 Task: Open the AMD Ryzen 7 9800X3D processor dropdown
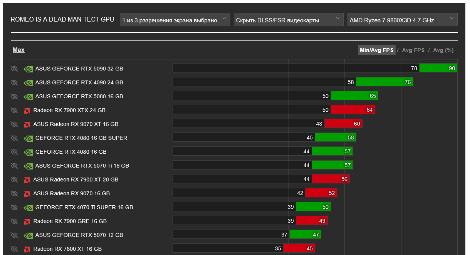(x=402, y=20)
